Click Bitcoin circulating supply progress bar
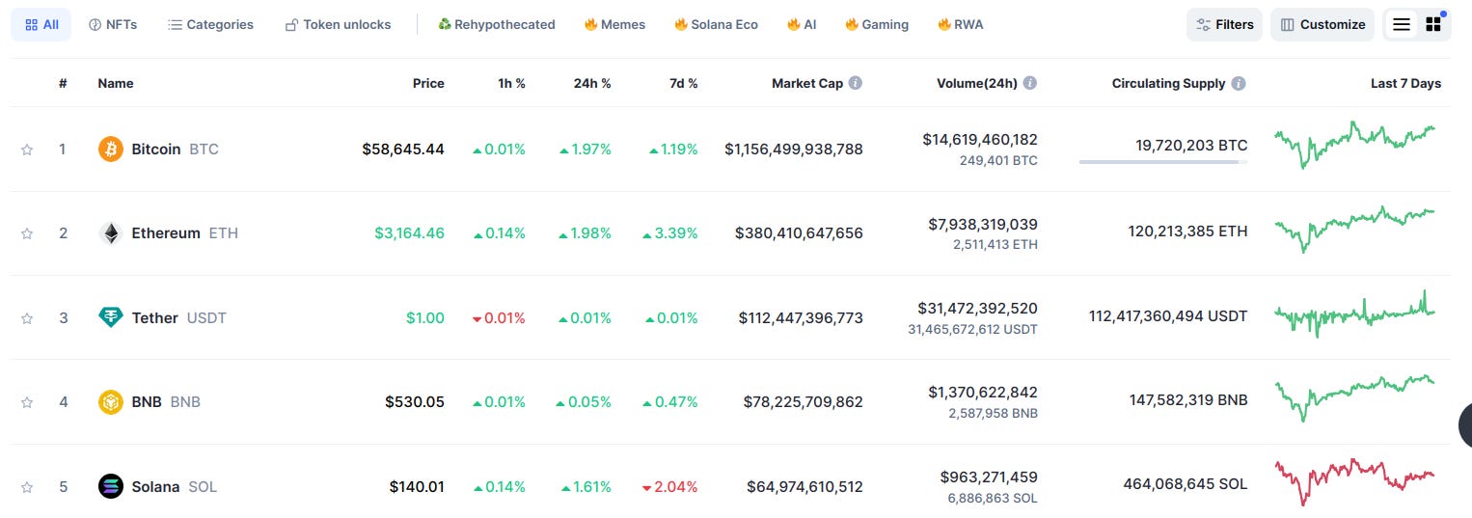Screen dimensions: 1472x518 tap(1163, 162)
